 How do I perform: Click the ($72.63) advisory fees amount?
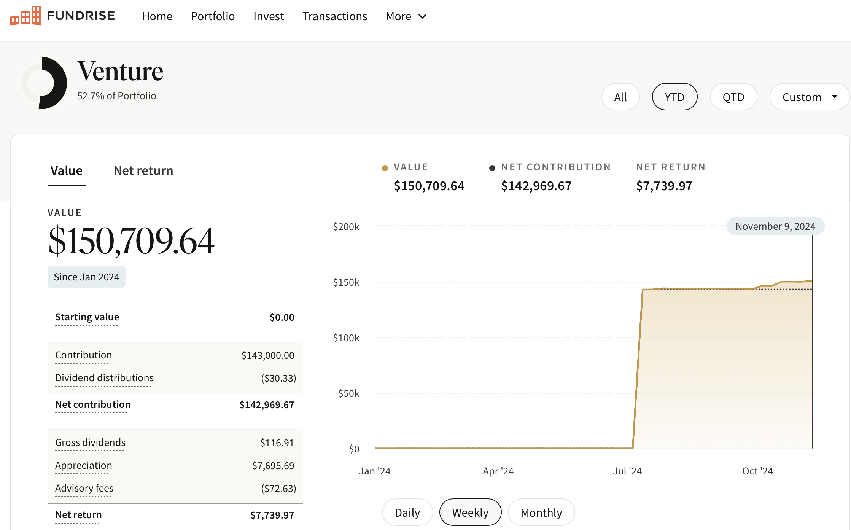click(x=278, y=489)
